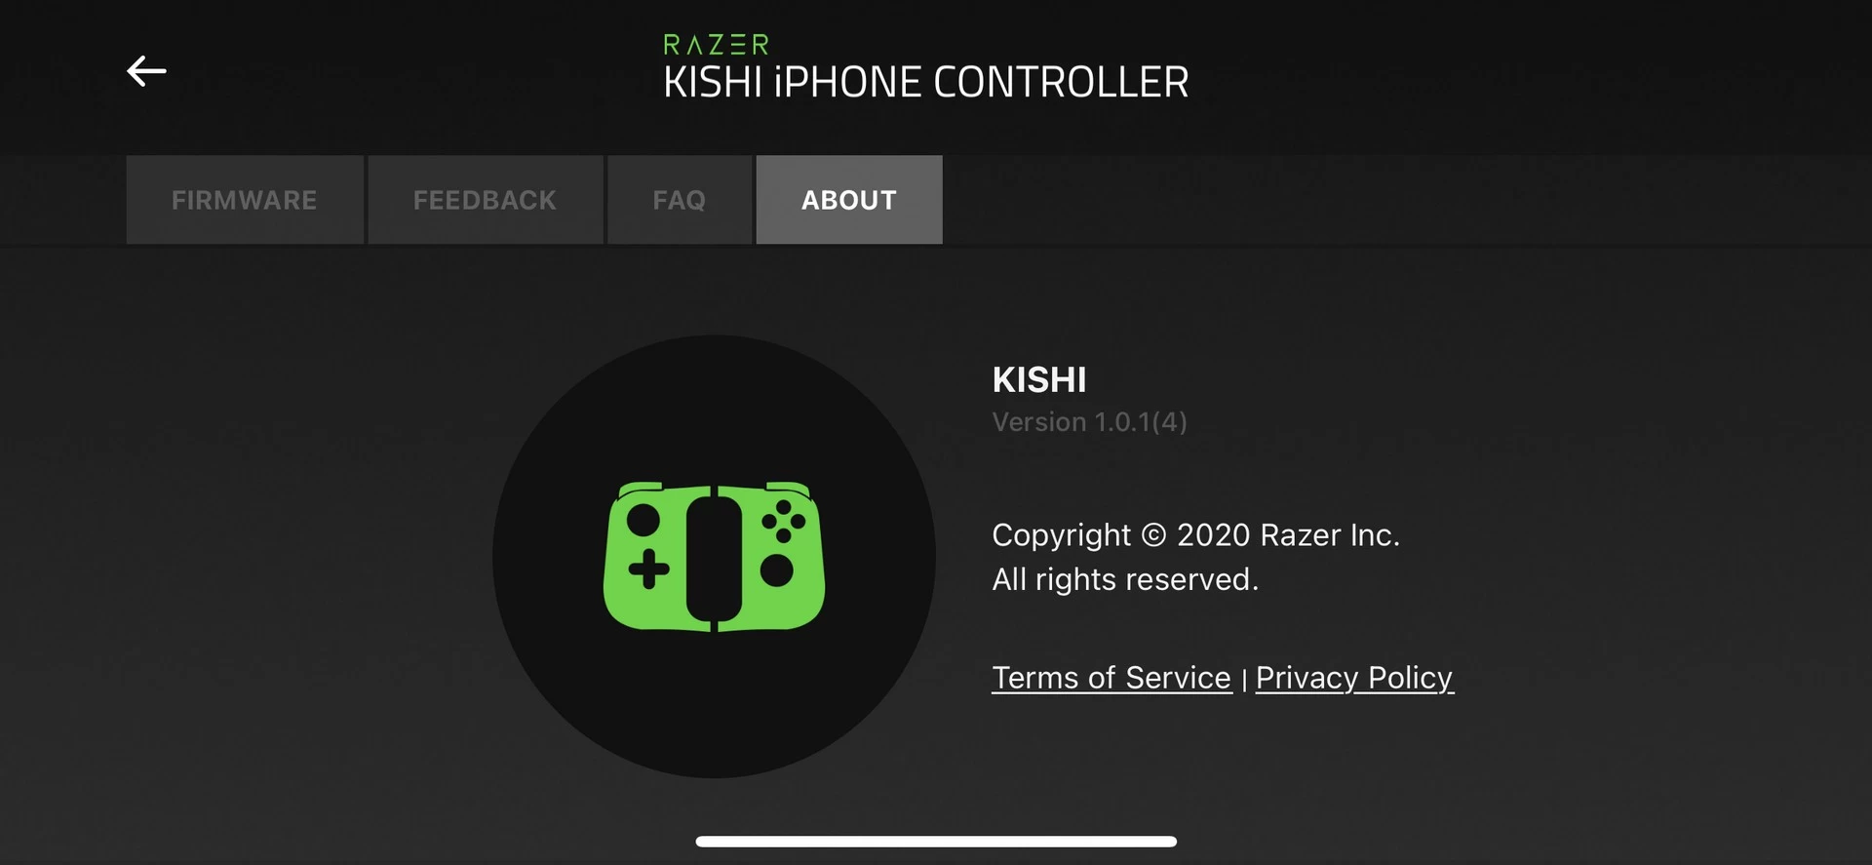Viewport: 1872px width, 865px height.
Task: Select the FAQ tab
Action: coord(680,200)
